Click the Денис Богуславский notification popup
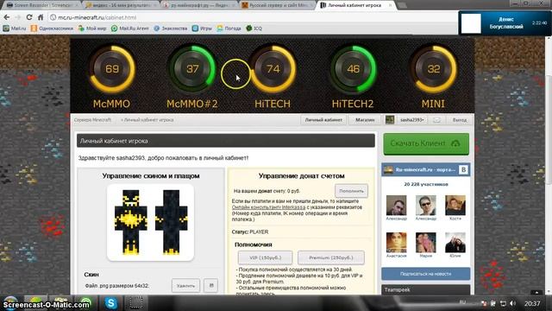The width and height of the screenshot is (552, 311). [505, 23]
